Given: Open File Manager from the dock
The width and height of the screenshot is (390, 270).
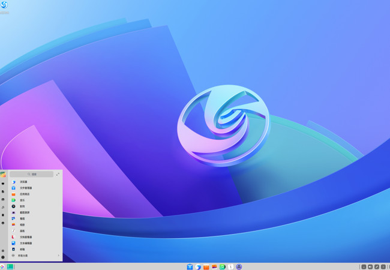Looking at the screenshot, I should click(190, 267).
